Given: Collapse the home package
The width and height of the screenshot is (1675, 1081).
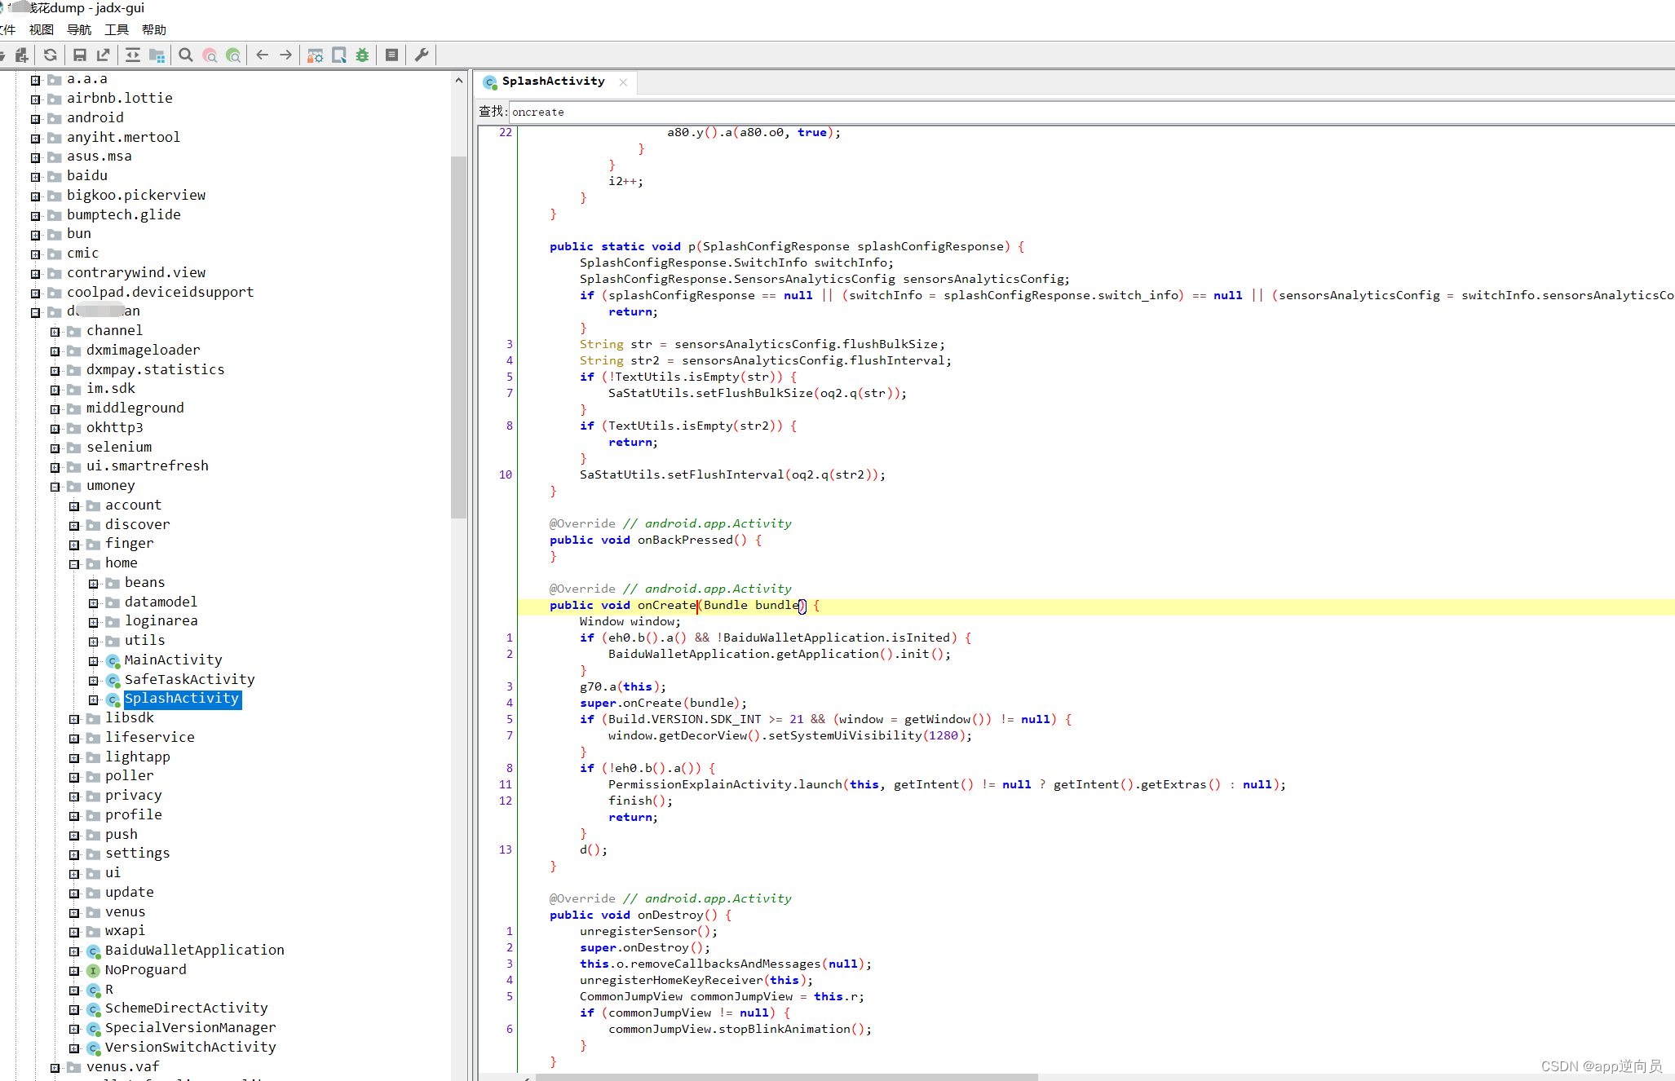Looking at the screenshot, I should coord(74,564).
